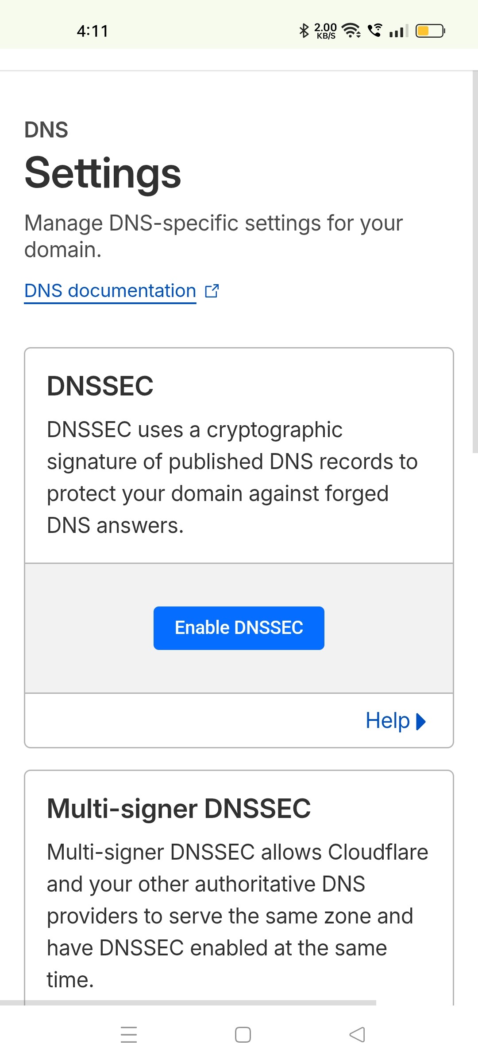The height and width of the screenshot is (1064, 478).
Task: Click the vertical scrollbar on the right edge
Action: coord(475,262)
